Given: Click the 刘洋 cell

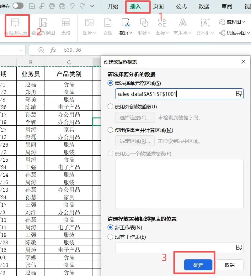Looking at the screenshot, I should coord(31,212).
